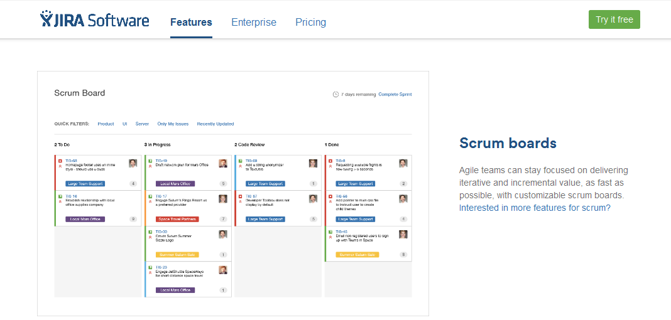Click the priority arrow icon on TIS-16
The height and width of the screenshot is (320, 671).
tap(60, 201)
